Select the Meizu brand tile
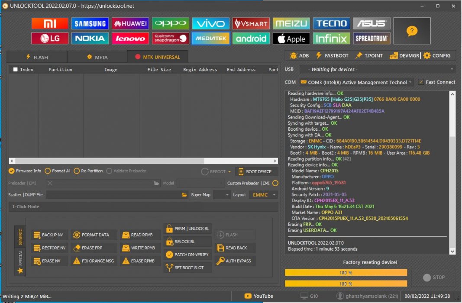Screen dimensions: 462x303 coord(291,23)
